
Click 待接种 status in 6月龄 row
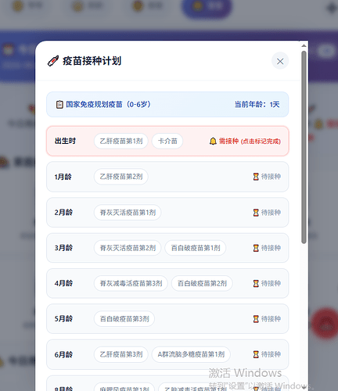click(271, 354)
